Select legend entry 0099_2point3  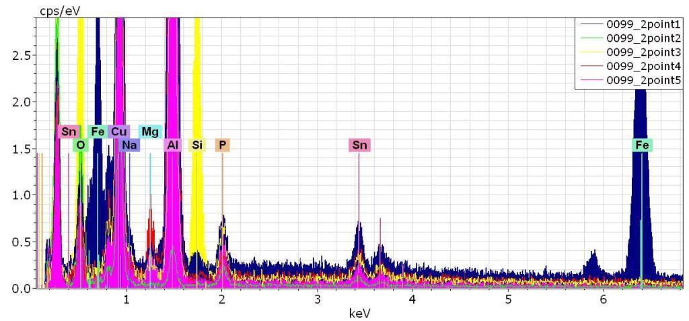coord(632,52)
